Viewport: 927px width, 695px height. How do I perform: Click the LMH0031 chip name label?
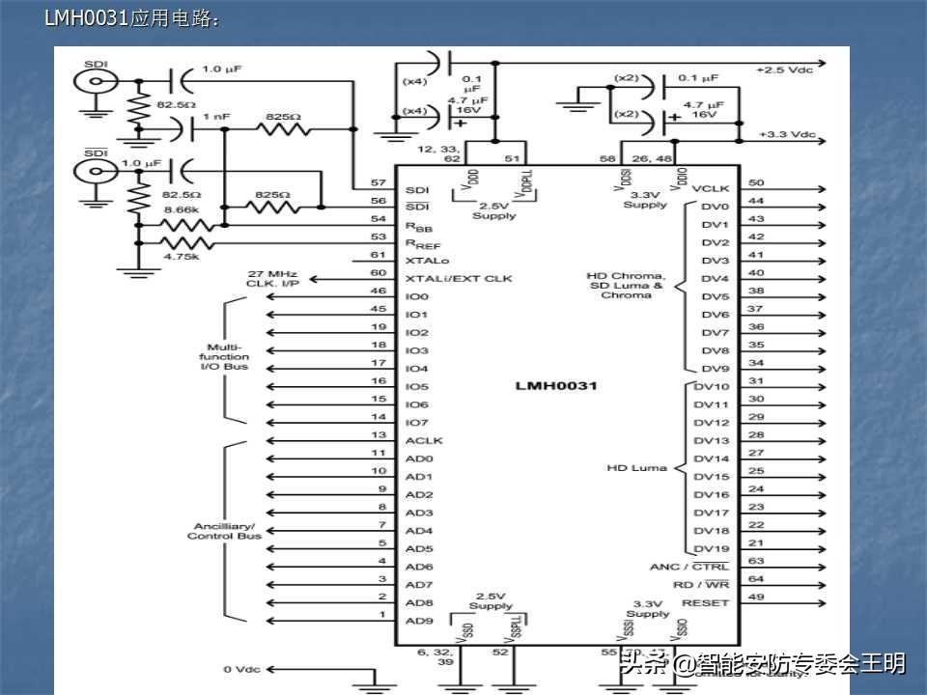pyautogui.click(x=556, y=385)
